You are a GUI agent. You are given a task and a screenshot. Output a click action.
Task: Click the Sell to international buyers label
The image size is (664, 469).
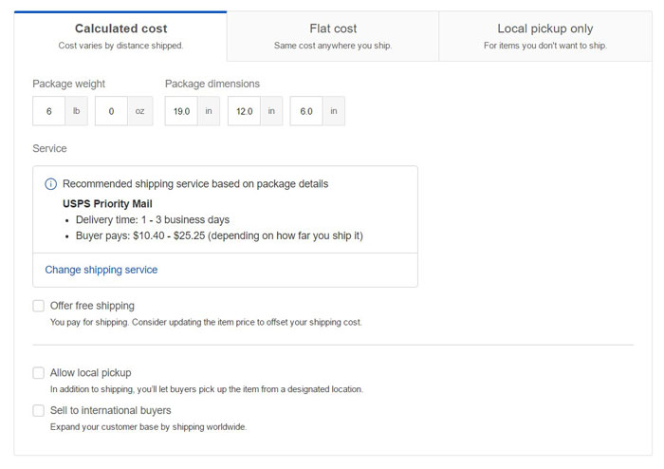coord(111,410)
